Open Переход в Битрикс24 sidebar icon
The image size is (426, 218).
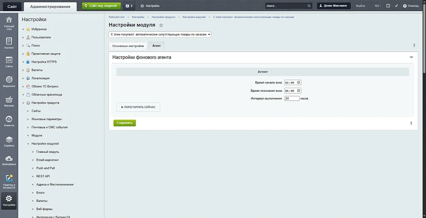[x=9, y=181]
